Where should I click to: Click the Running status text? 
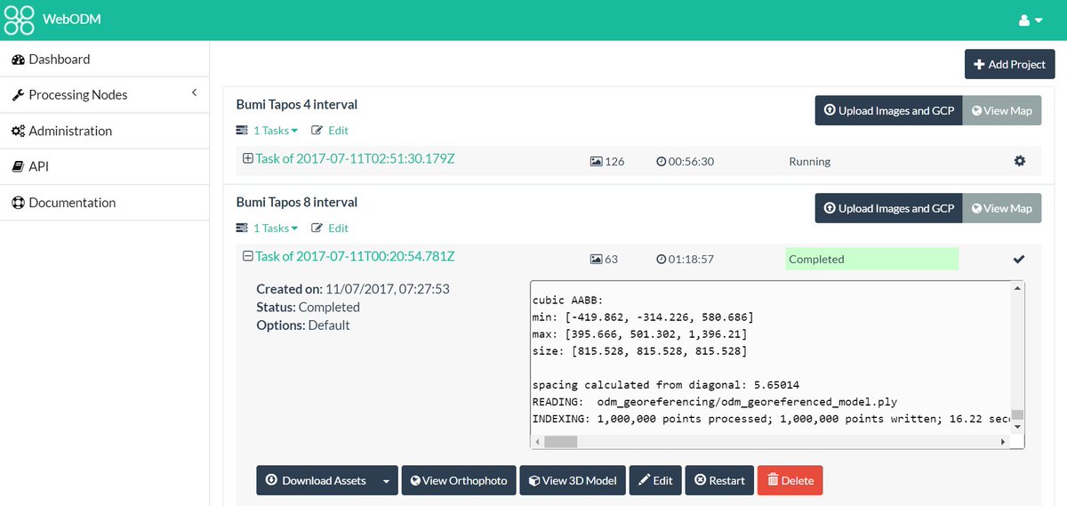pos(809,162)
